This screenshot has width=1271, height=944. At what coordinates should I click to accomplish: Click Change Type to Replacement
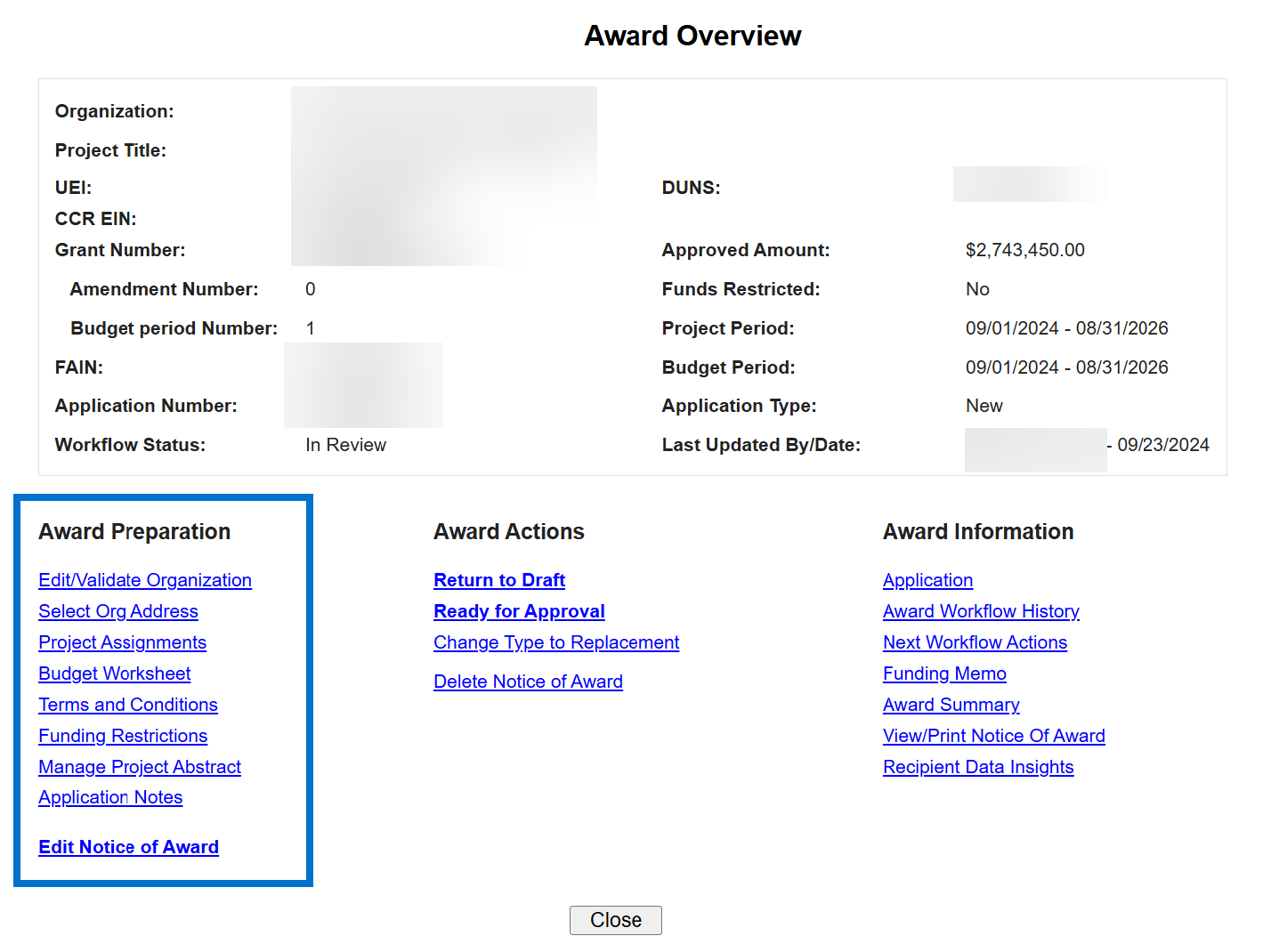556,642
